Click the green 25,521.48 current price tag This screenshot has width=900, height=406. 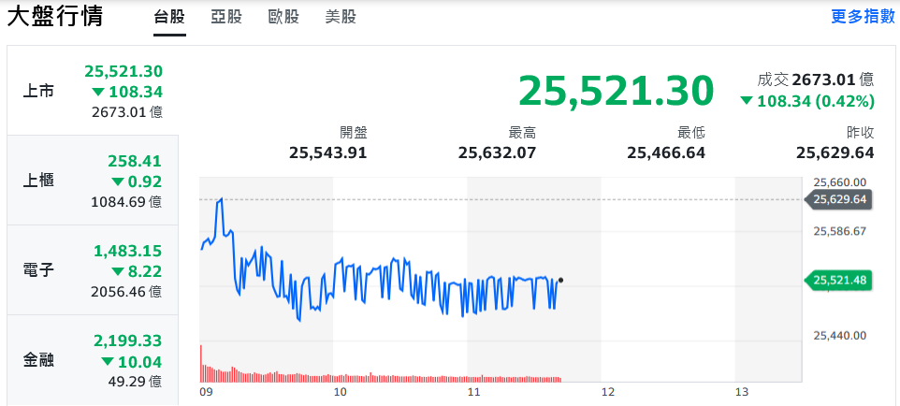(838, 280)
